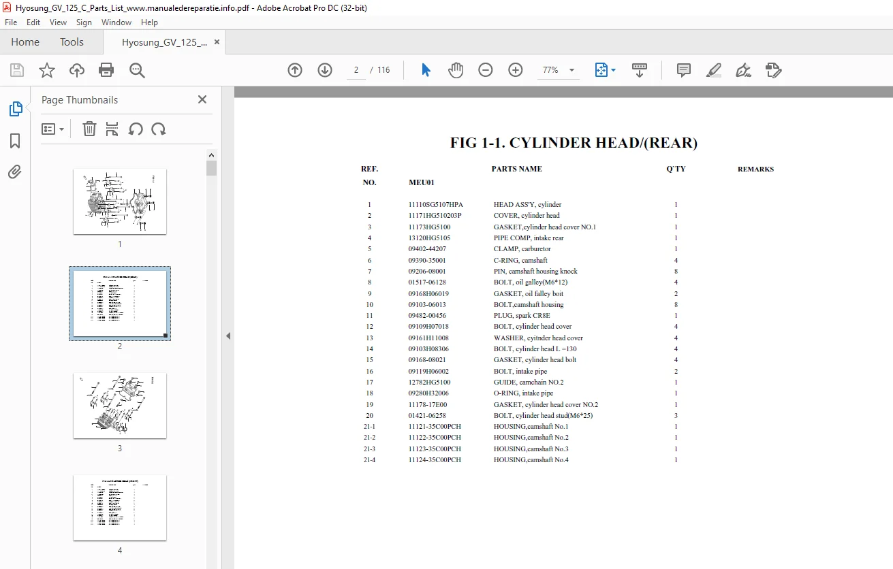Switch to the Home tab
Image resolution: width=893 pixels, height=569 pixels.
pos(25,42)
